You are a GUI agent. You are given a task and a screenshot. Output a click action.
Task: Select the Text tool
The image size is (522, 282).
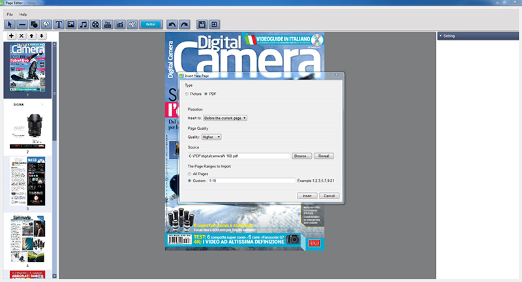59,24
